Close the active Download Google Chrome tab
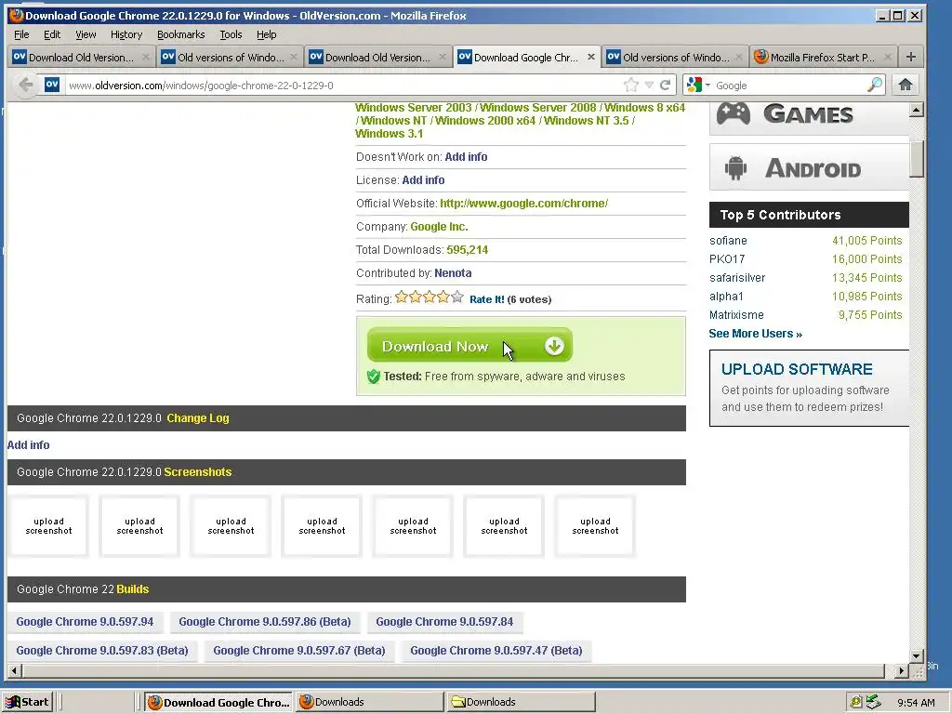The image size is (952, 714). pos(590,57)
